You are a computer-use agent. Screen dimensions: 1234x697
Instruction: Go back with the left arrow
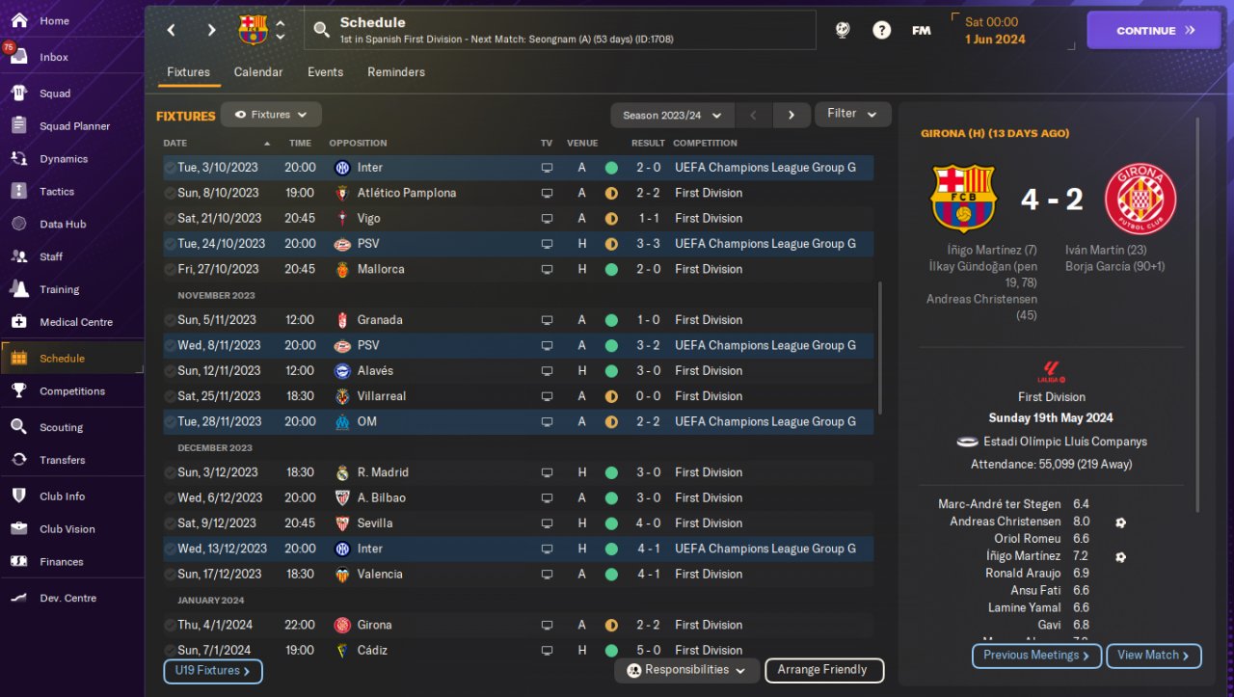coord(172,30)
